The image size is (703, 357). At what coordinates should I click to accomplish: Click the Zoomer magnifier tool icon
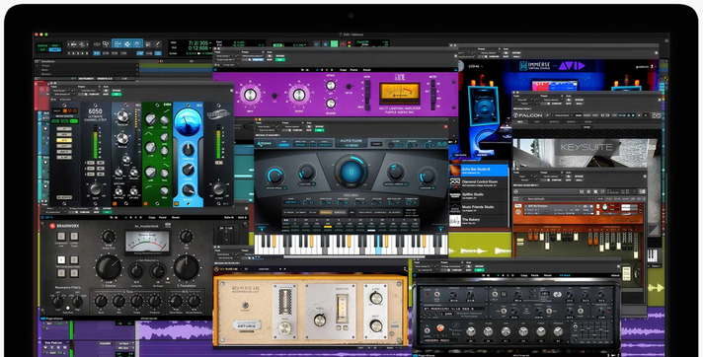[106, 44]
